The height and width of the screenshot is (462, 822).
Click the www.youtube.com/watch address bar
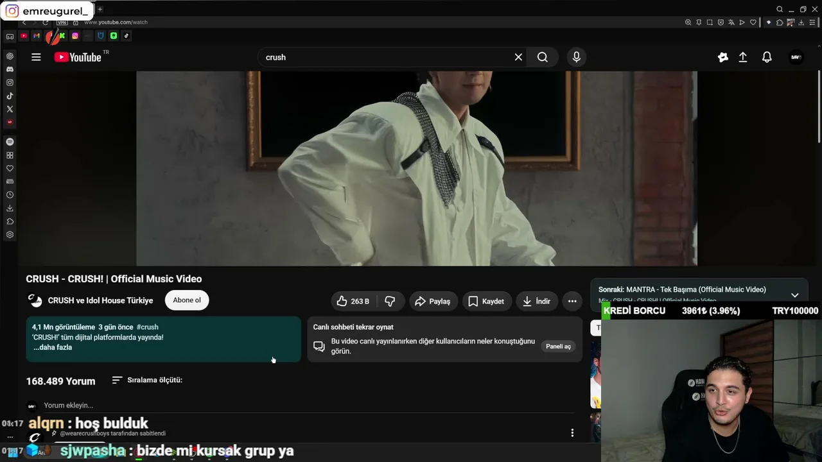(116, 22)
